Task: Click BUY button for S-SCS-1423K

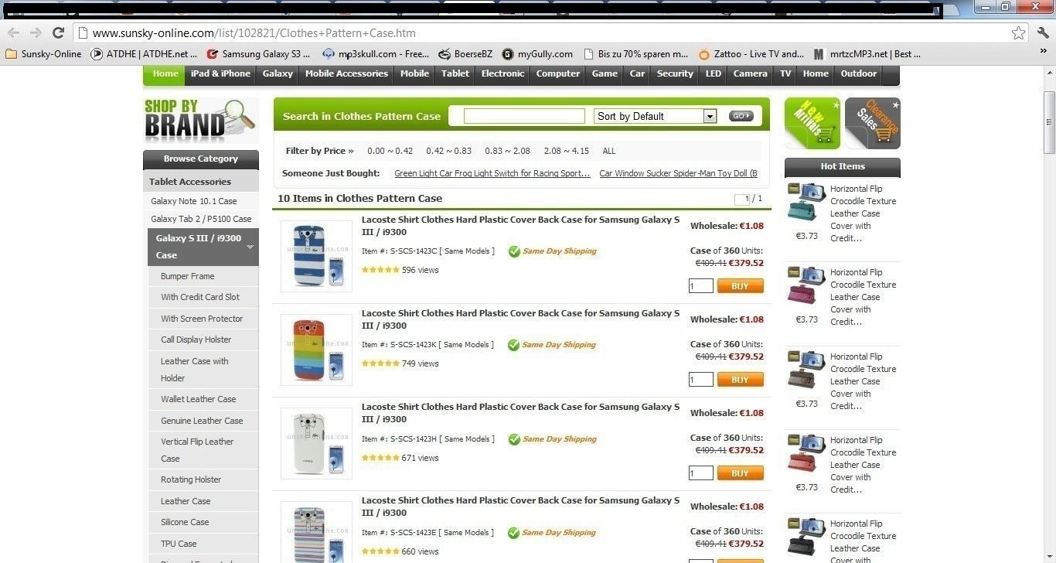Action: [x=740, y=380]
